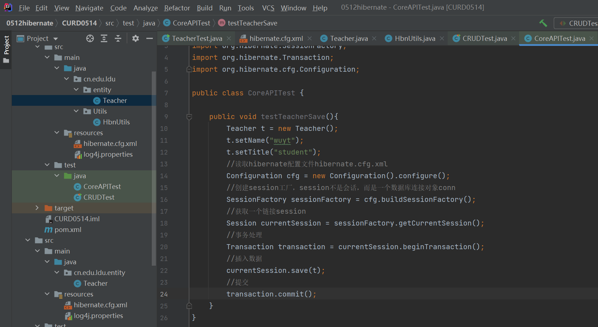Click line number 24 in the gutter
The height and width of the screenshot is (327, 598).
pyautogui.click(x=164, y=294)
